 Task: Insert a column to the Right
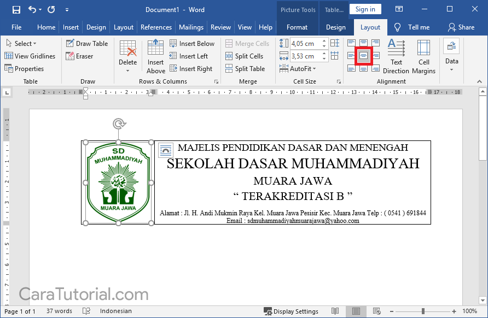point(191,69)
